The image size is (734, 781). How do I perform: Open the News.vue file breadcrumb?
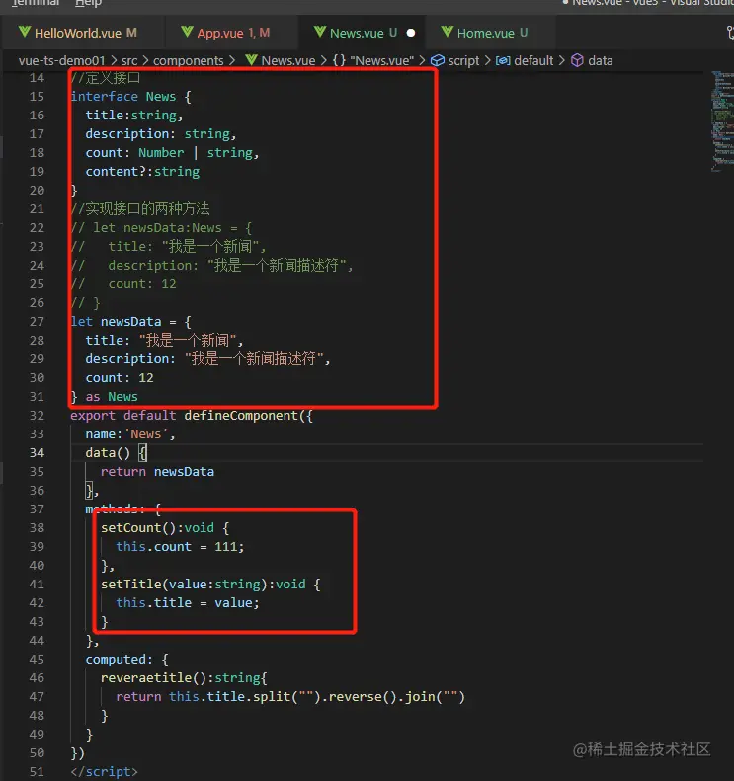pyautogui.click(x=288, y=61)
